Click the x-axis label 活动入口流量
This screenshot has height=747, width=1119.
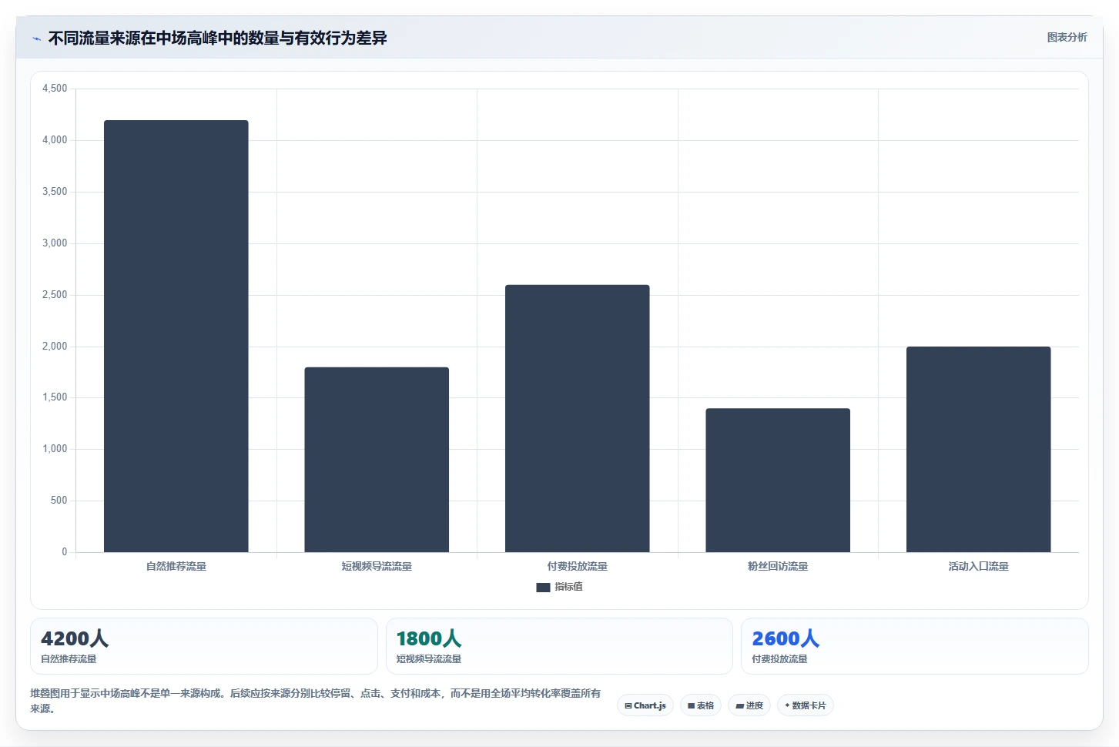tap(979, 566)
